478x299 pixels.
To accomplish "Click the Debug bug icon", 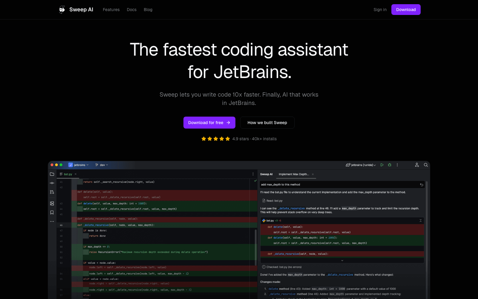I will [390, 165].
